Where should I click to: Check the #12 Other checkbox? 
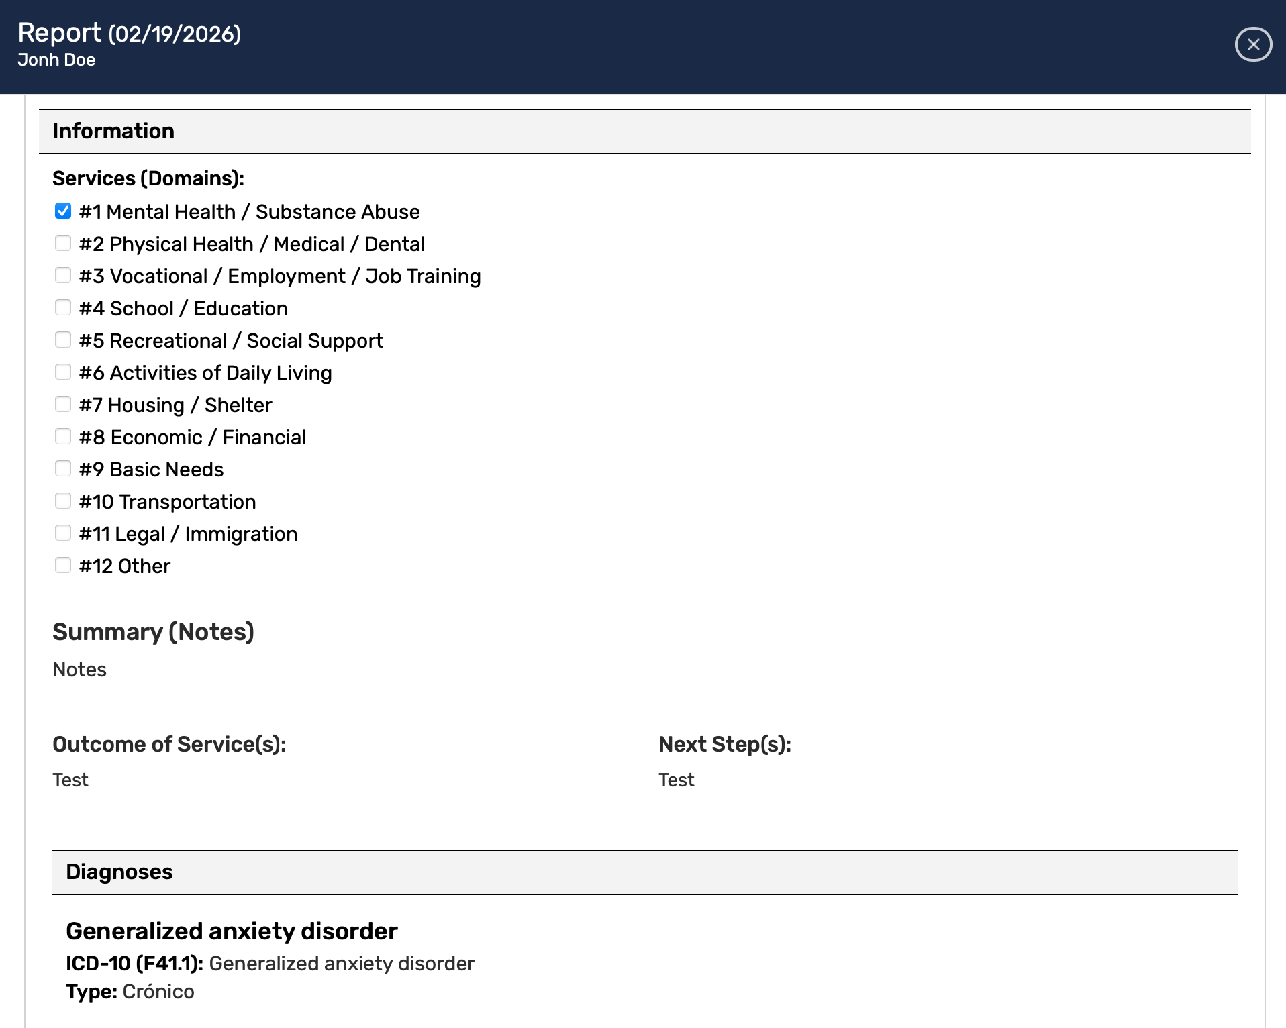click(63, 566)
